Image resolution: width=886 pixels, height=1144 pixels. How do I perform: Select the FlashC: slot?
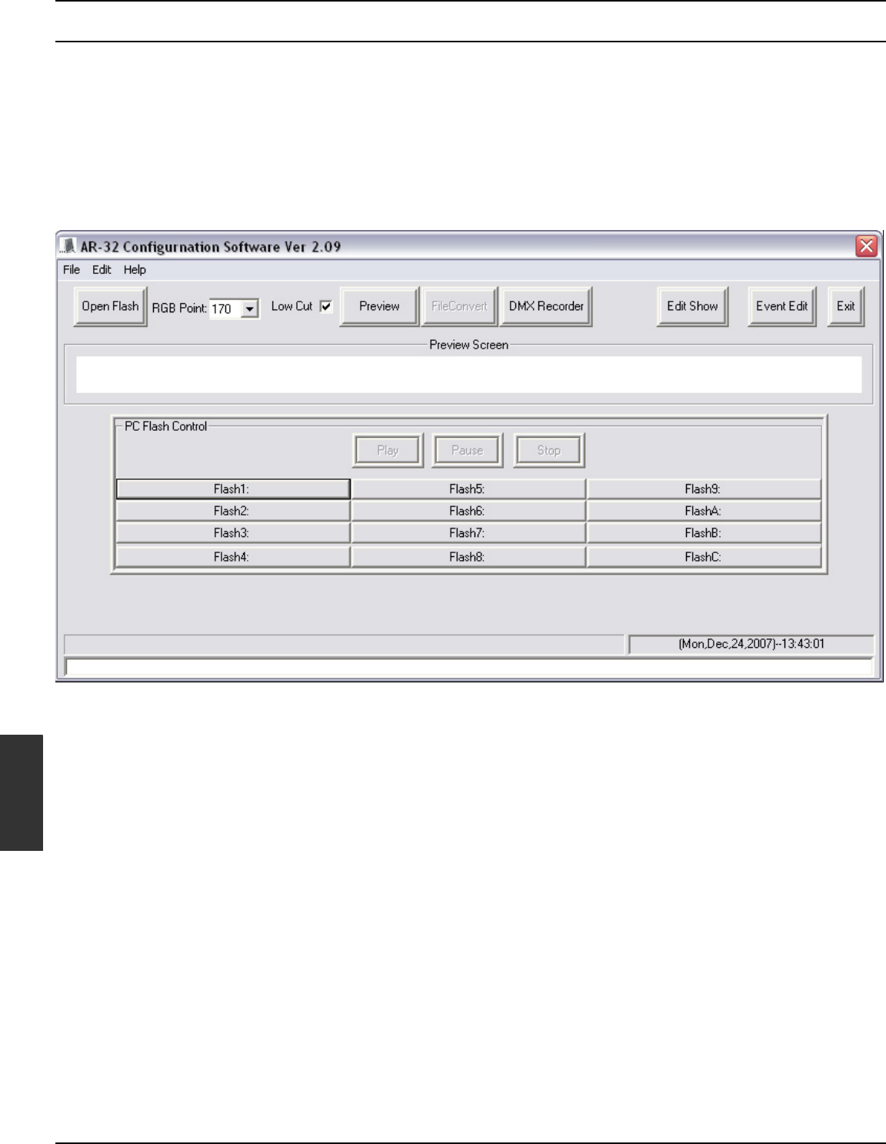(x=704, y=557)
